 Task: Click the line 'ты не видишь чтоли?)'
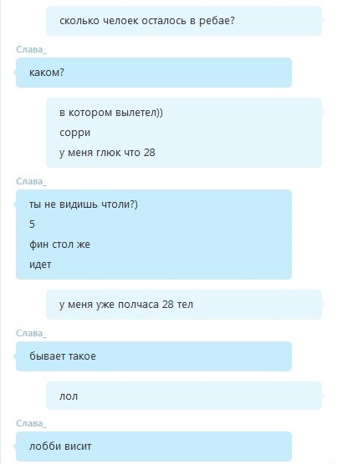pyautogui.click(x=84, y=204)
